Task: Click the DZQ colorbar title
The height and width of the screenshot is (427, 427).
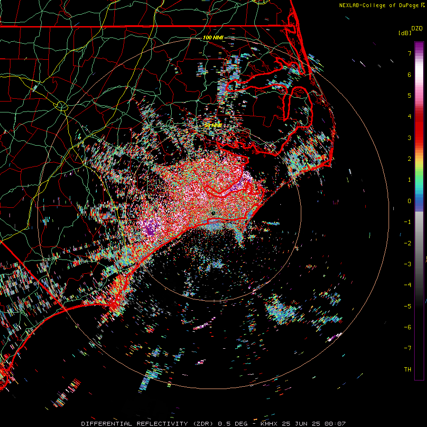Action: pos(417,28)
